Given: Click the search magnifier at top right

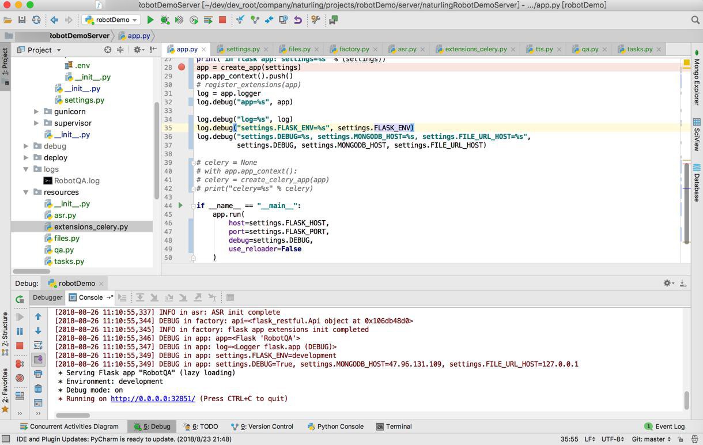Looking at the screenshot, I should (695, 20).
